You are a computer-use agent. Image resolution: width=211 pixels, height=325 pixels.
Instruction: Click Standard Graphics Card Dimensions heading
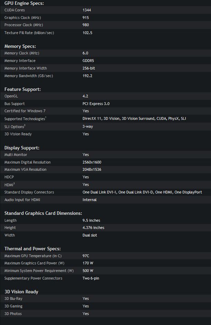click(x=43, y=213)
